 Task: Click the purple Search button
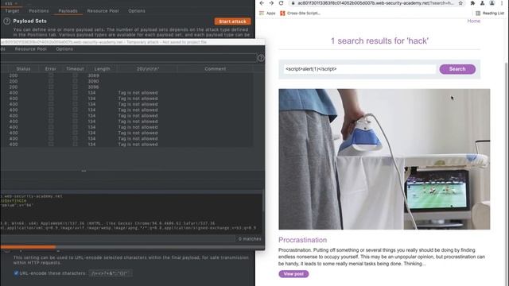tap(457, 69)
